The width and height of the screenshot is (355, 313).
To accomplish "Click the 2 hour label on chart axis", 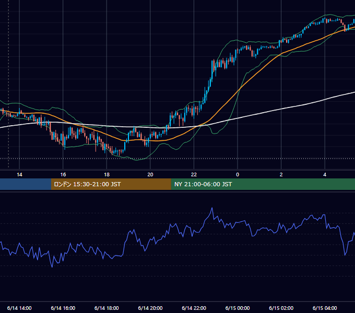I will point(281,175).
